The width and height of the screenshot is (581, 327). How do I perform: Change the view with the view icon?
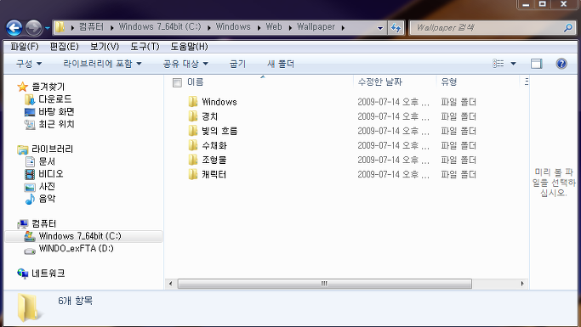[498, 64]
